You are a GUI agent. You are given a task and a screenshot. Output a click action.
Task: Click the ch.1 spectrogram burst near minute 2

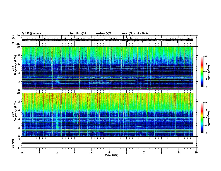click(x=57, y=81)
